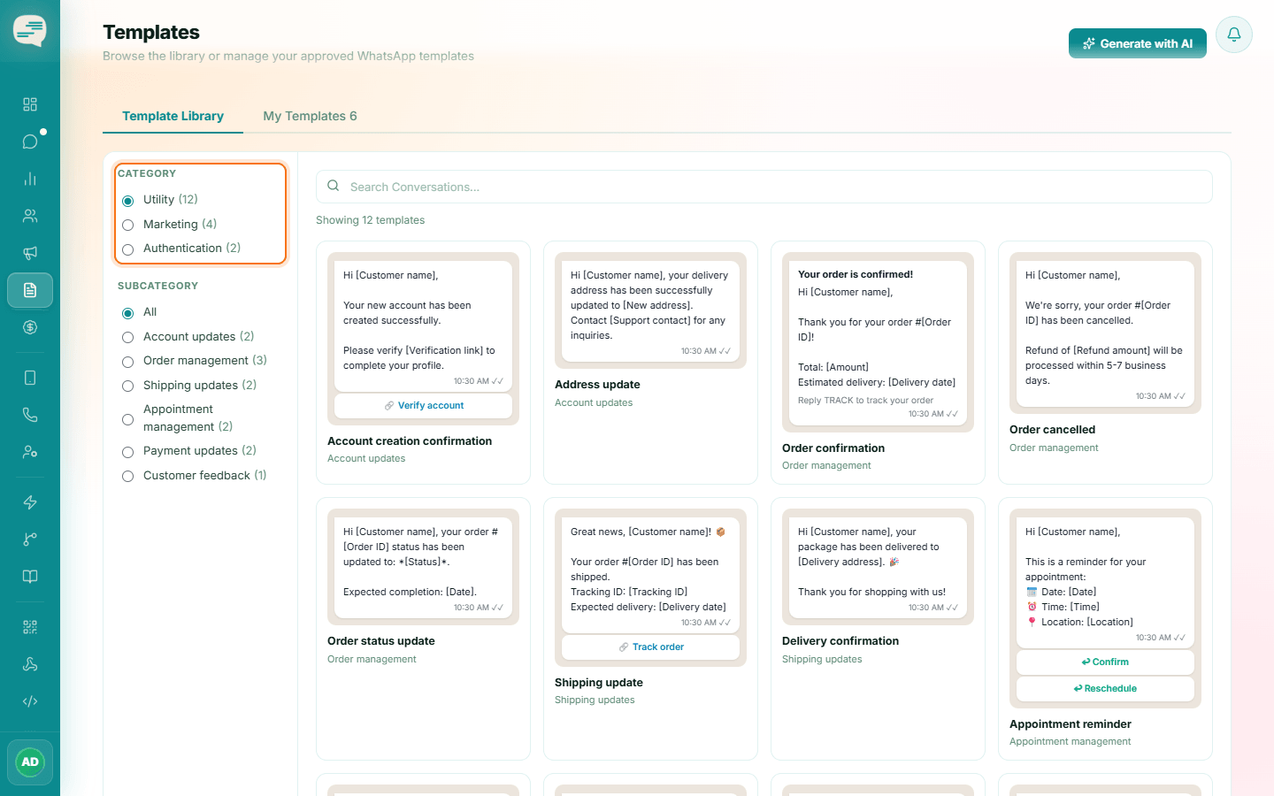This screenshot has width=1274, height=796.
Task: Open Delivery confirmation template title
Action: click(x=840, y=641)
